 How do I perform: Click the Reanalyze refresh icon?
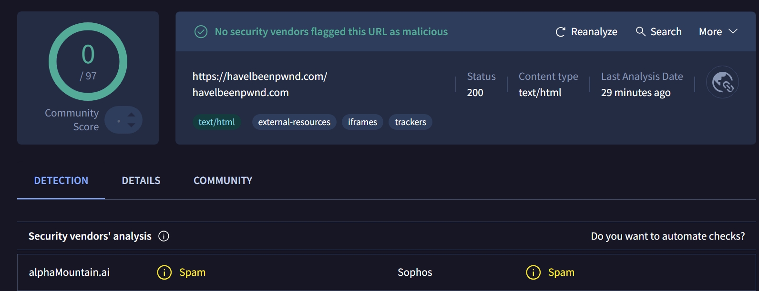click(561, 32)
